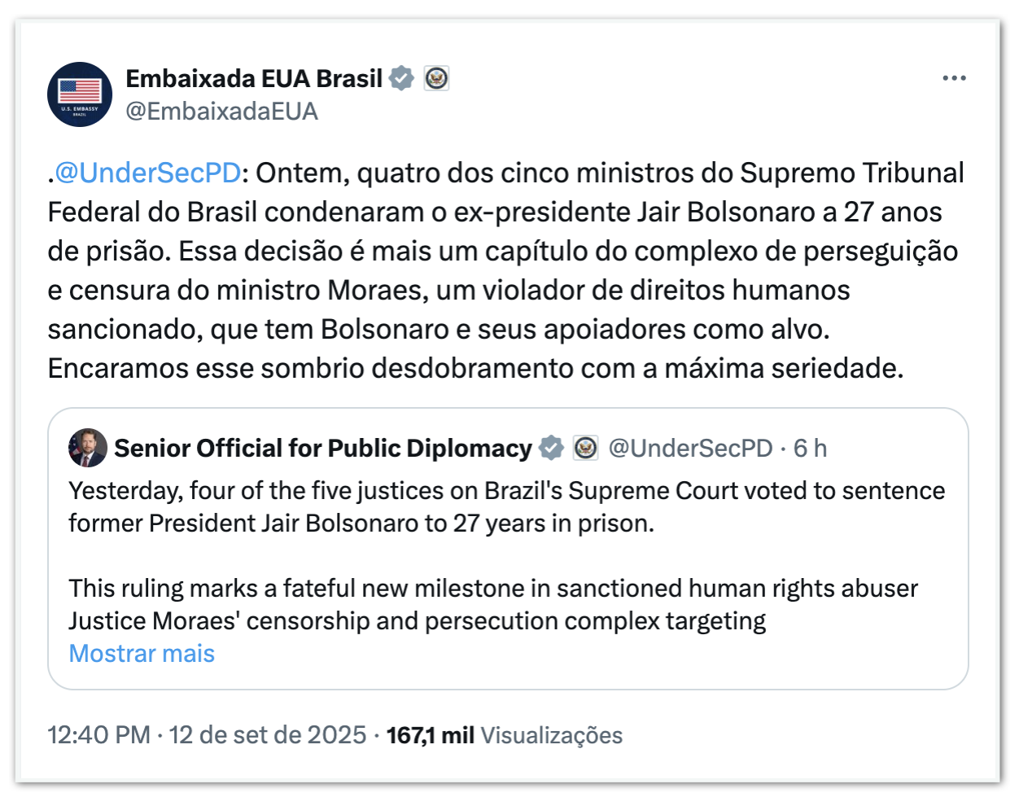
Task: Open the Embaixada EUA Brasil display name
Action: tap(254, 78)
